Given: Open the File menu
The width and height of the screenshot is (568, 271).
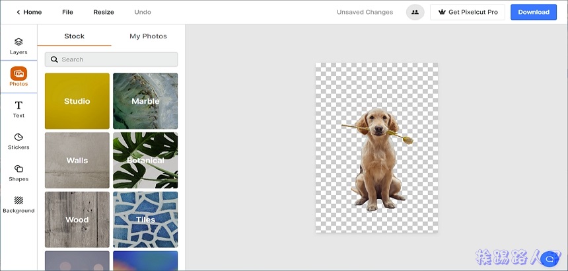Looking at the screenshot, I should [68, 12].
